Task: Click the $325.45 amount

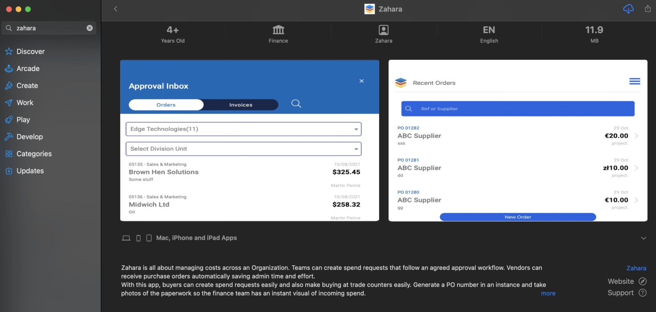Action: point(346,172)
